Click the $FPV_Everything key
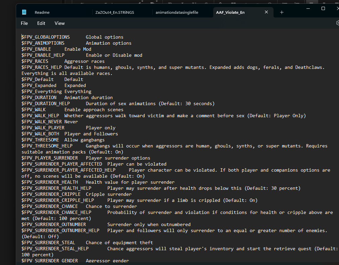 [x=42, y=91]
